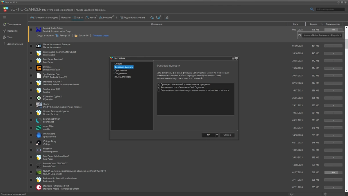Check the Realtek Audio Driver row checkbox
Screen dimensions: 348x196
tap(31, 30)
